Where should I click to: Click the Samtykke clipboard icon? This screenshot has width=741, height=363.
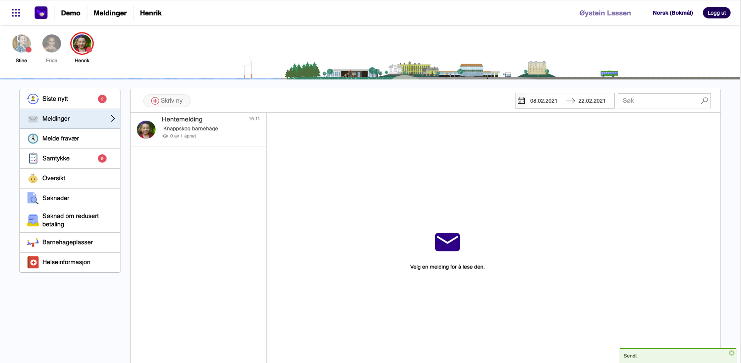(33, 159)
